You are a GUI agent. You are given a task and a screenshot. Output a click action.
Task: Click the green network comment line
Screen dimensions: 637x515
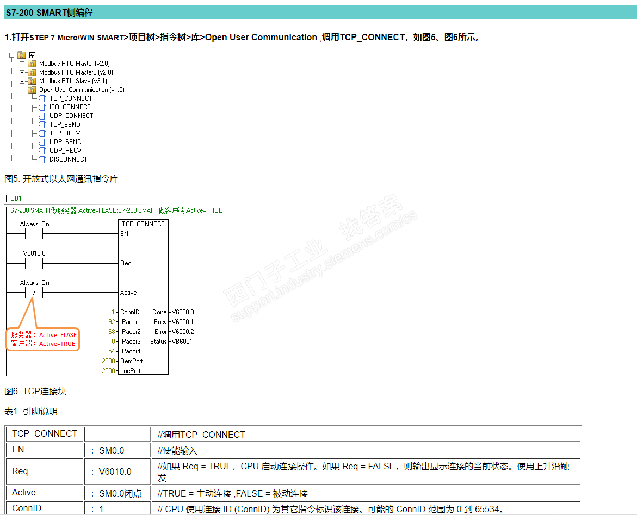pyautogui.click(x=116, y=210)
